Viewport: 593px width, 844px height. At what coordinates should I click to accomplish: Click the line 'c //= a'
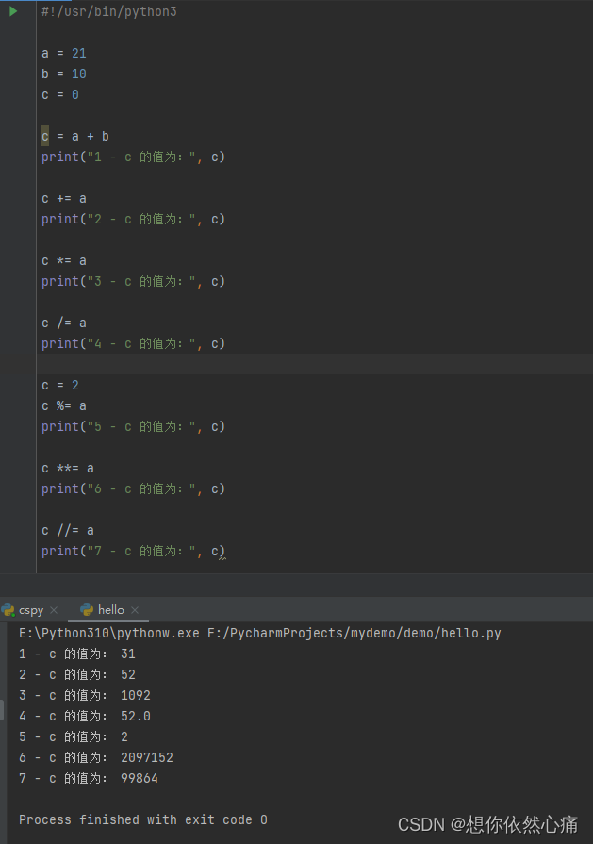pyautogui.click(x=68, y=531)
